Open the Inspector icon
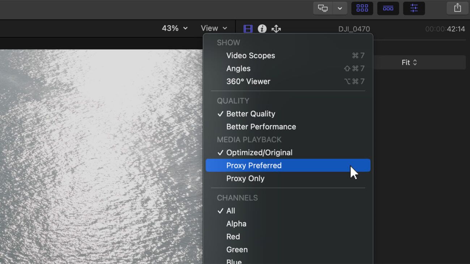The height and width of the screenshot is (264, 470). (x=414, y=8)
